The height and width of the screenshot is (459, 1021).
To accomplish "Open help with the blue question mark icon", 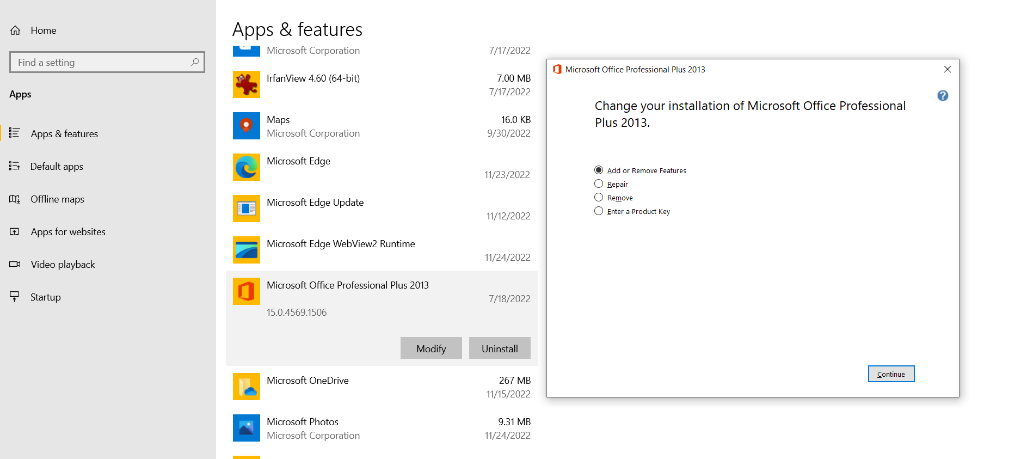I will coord(943,96).
